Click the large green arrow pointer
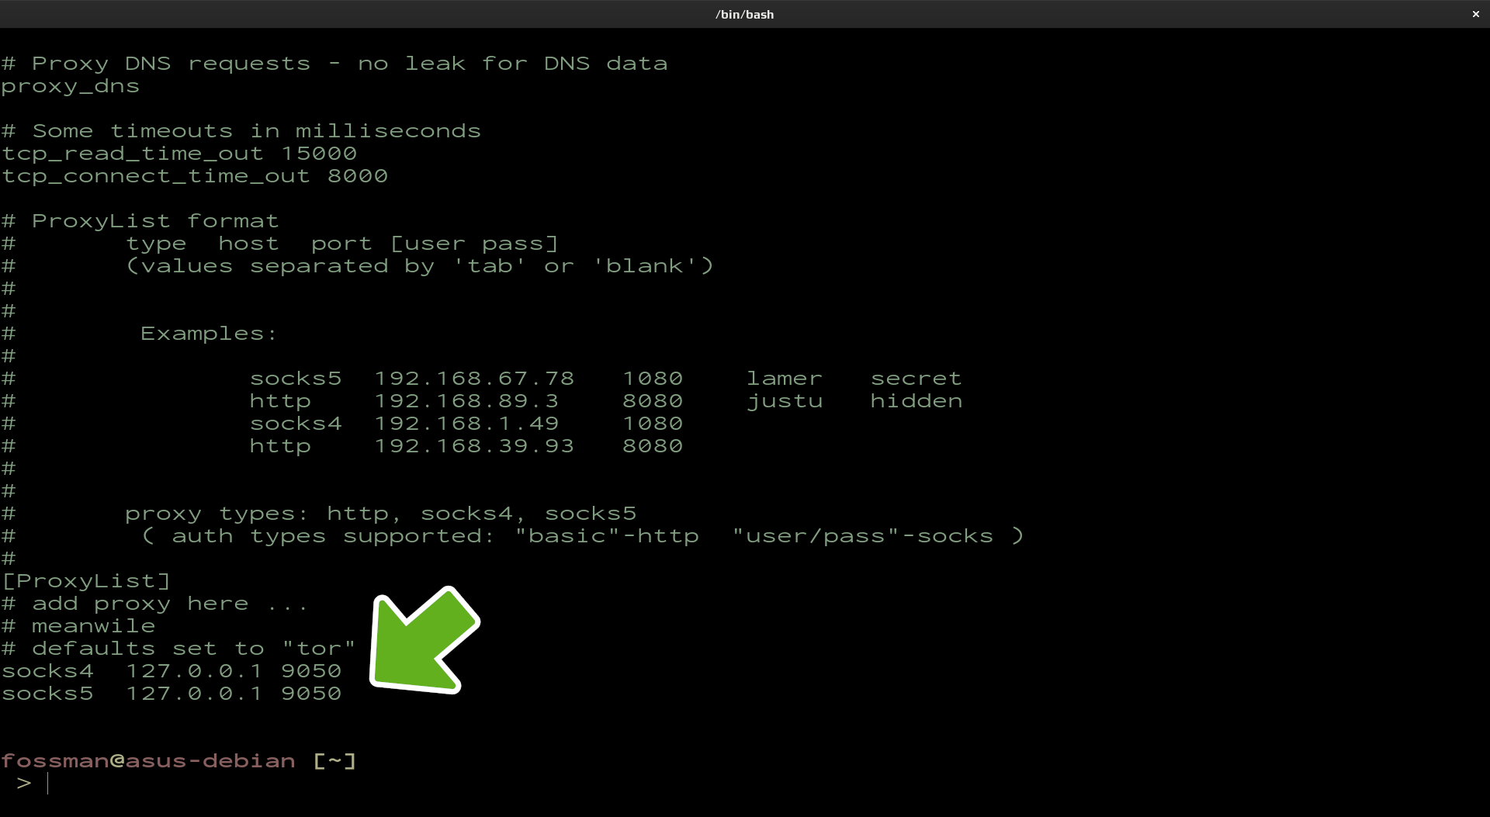This screenshot has width=1490, height=817. click(423, 641)
